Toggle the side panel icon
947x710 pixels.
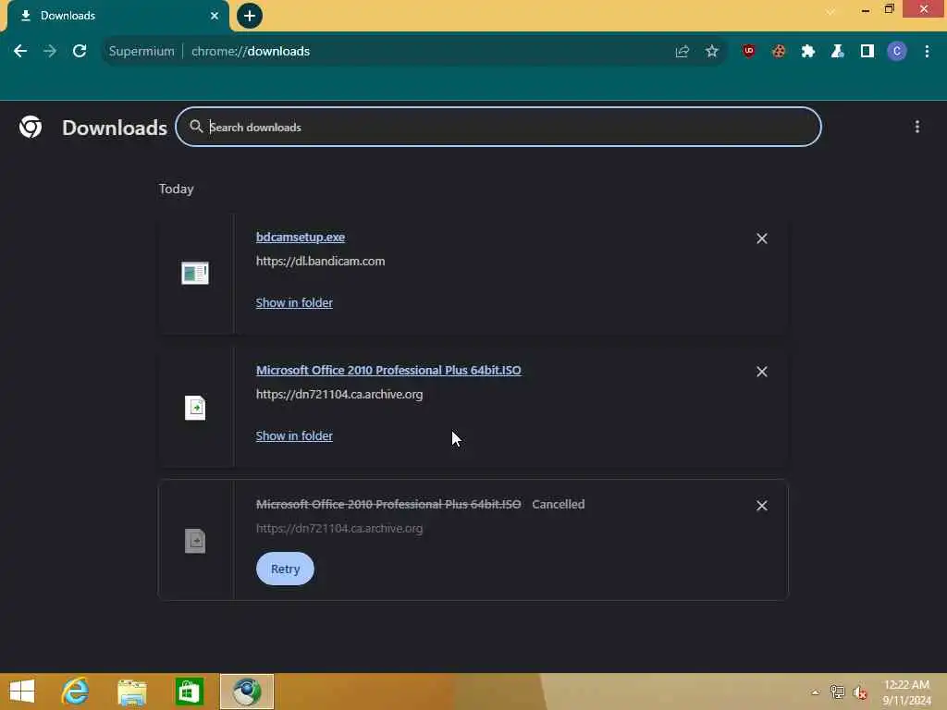(x=867, y=52)
